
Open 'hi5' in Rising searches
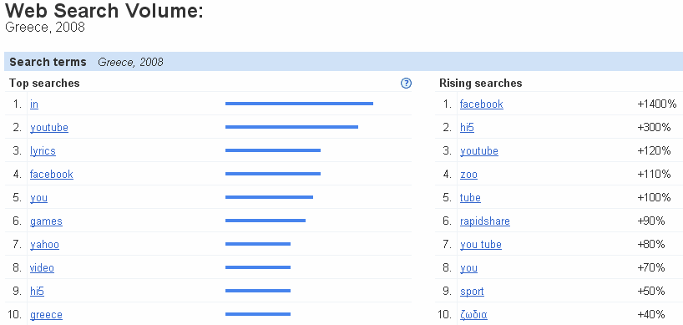point(467,128)
